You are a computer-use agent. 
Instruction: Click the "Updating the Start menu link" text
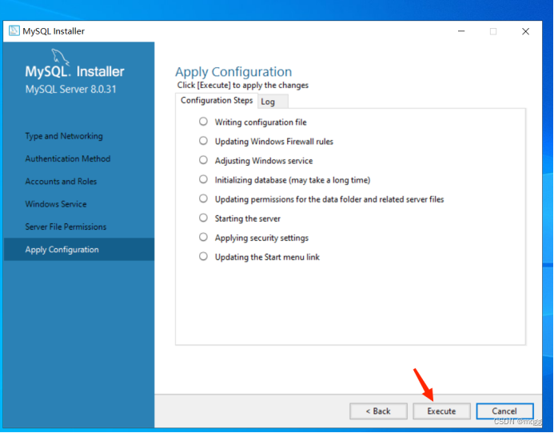pos(268,257)
